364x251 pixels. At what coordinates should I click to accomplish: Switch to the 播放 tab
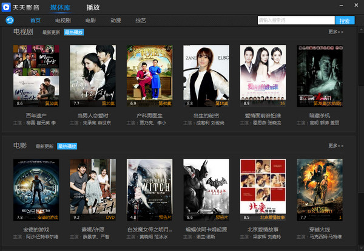tap(93, 7)
